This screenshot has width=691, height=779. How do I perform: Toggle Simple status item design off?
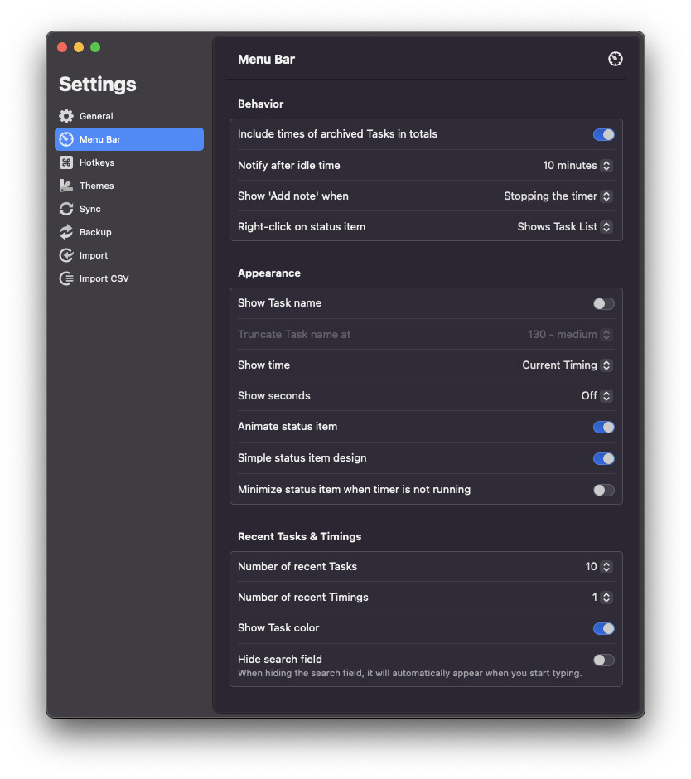coord(603,458)
